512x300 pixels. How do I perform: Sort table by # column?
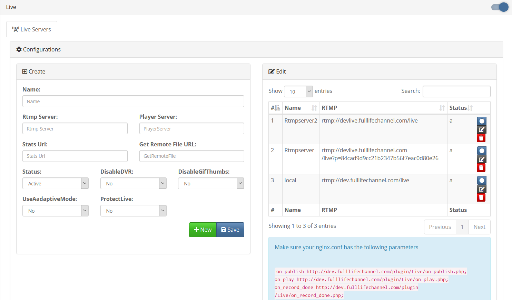pos(275,108)
